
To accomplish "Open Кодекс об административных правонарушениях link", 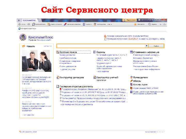I will pos(109,67).
